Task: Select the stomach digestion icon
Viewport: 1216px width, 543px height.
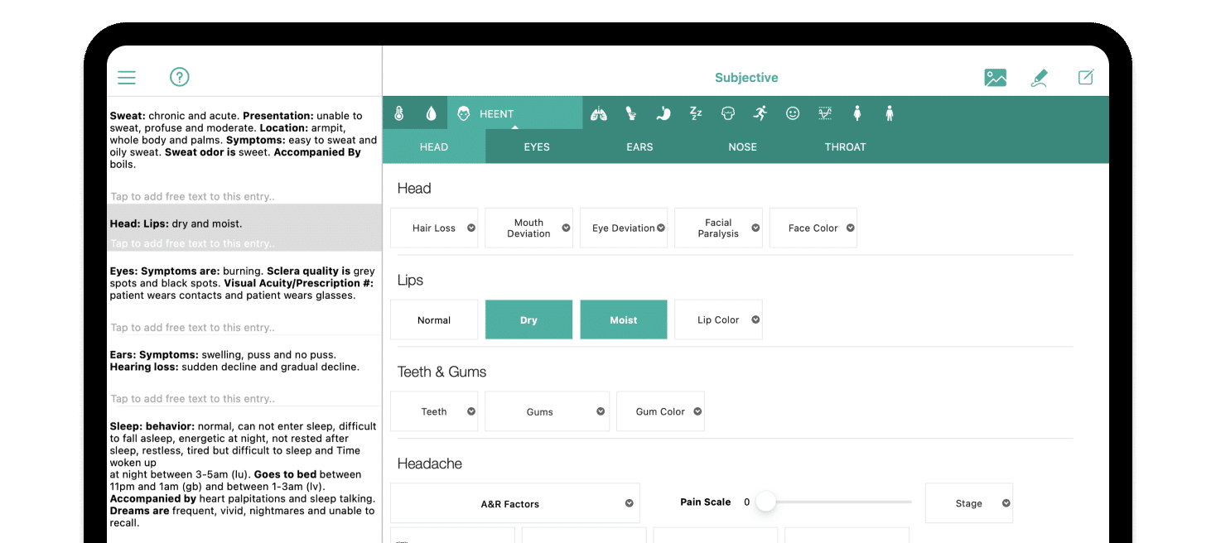Action: point(663,113)
